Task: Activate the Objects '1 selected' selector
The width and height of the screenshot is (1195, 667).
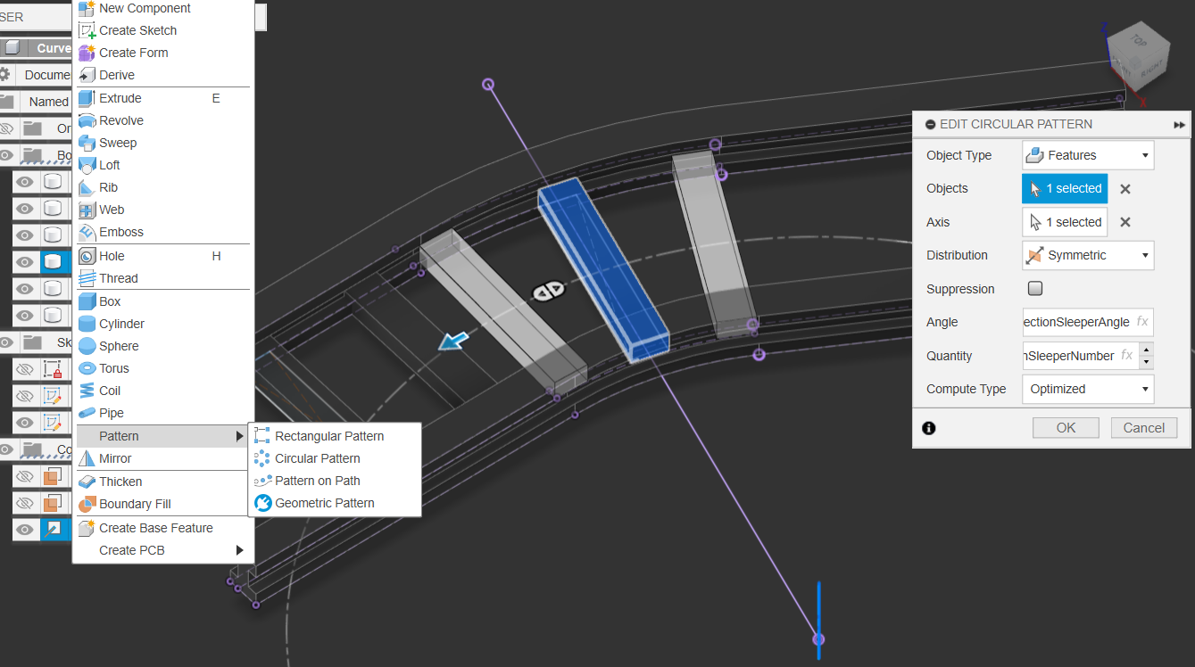Action: click(x=1065, y=188)
